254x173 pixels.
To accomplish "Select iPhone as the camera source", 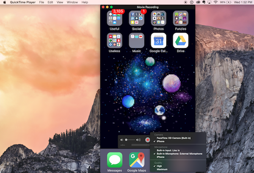I will pyautogui.click(x=160, y=141).
